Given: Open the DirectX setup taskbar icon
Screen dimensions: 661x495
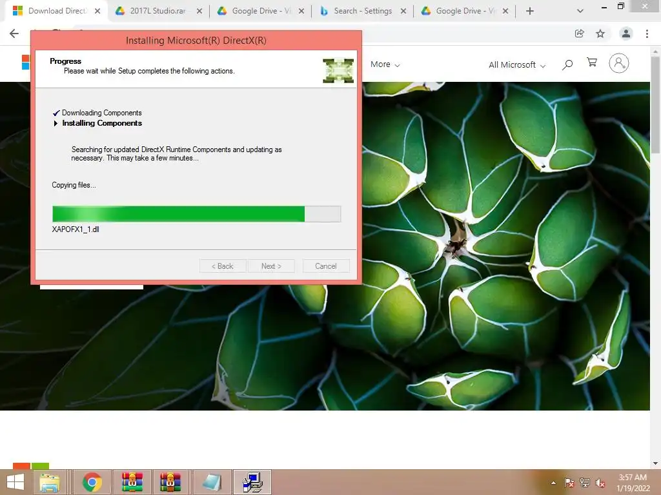Looking at the screenshot, I should [x=252, y=482].
